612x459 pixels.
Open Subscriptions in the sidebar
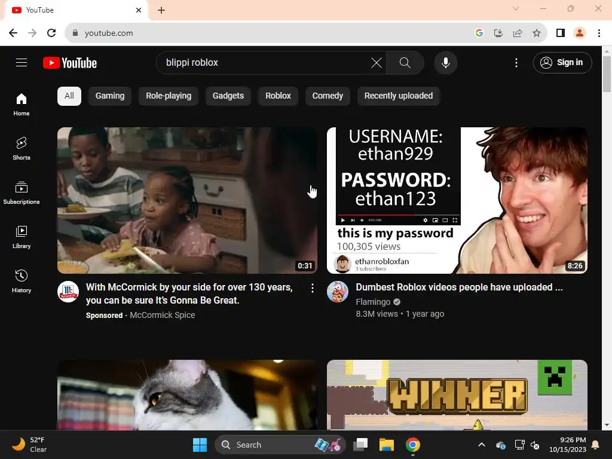click(22, 192)
